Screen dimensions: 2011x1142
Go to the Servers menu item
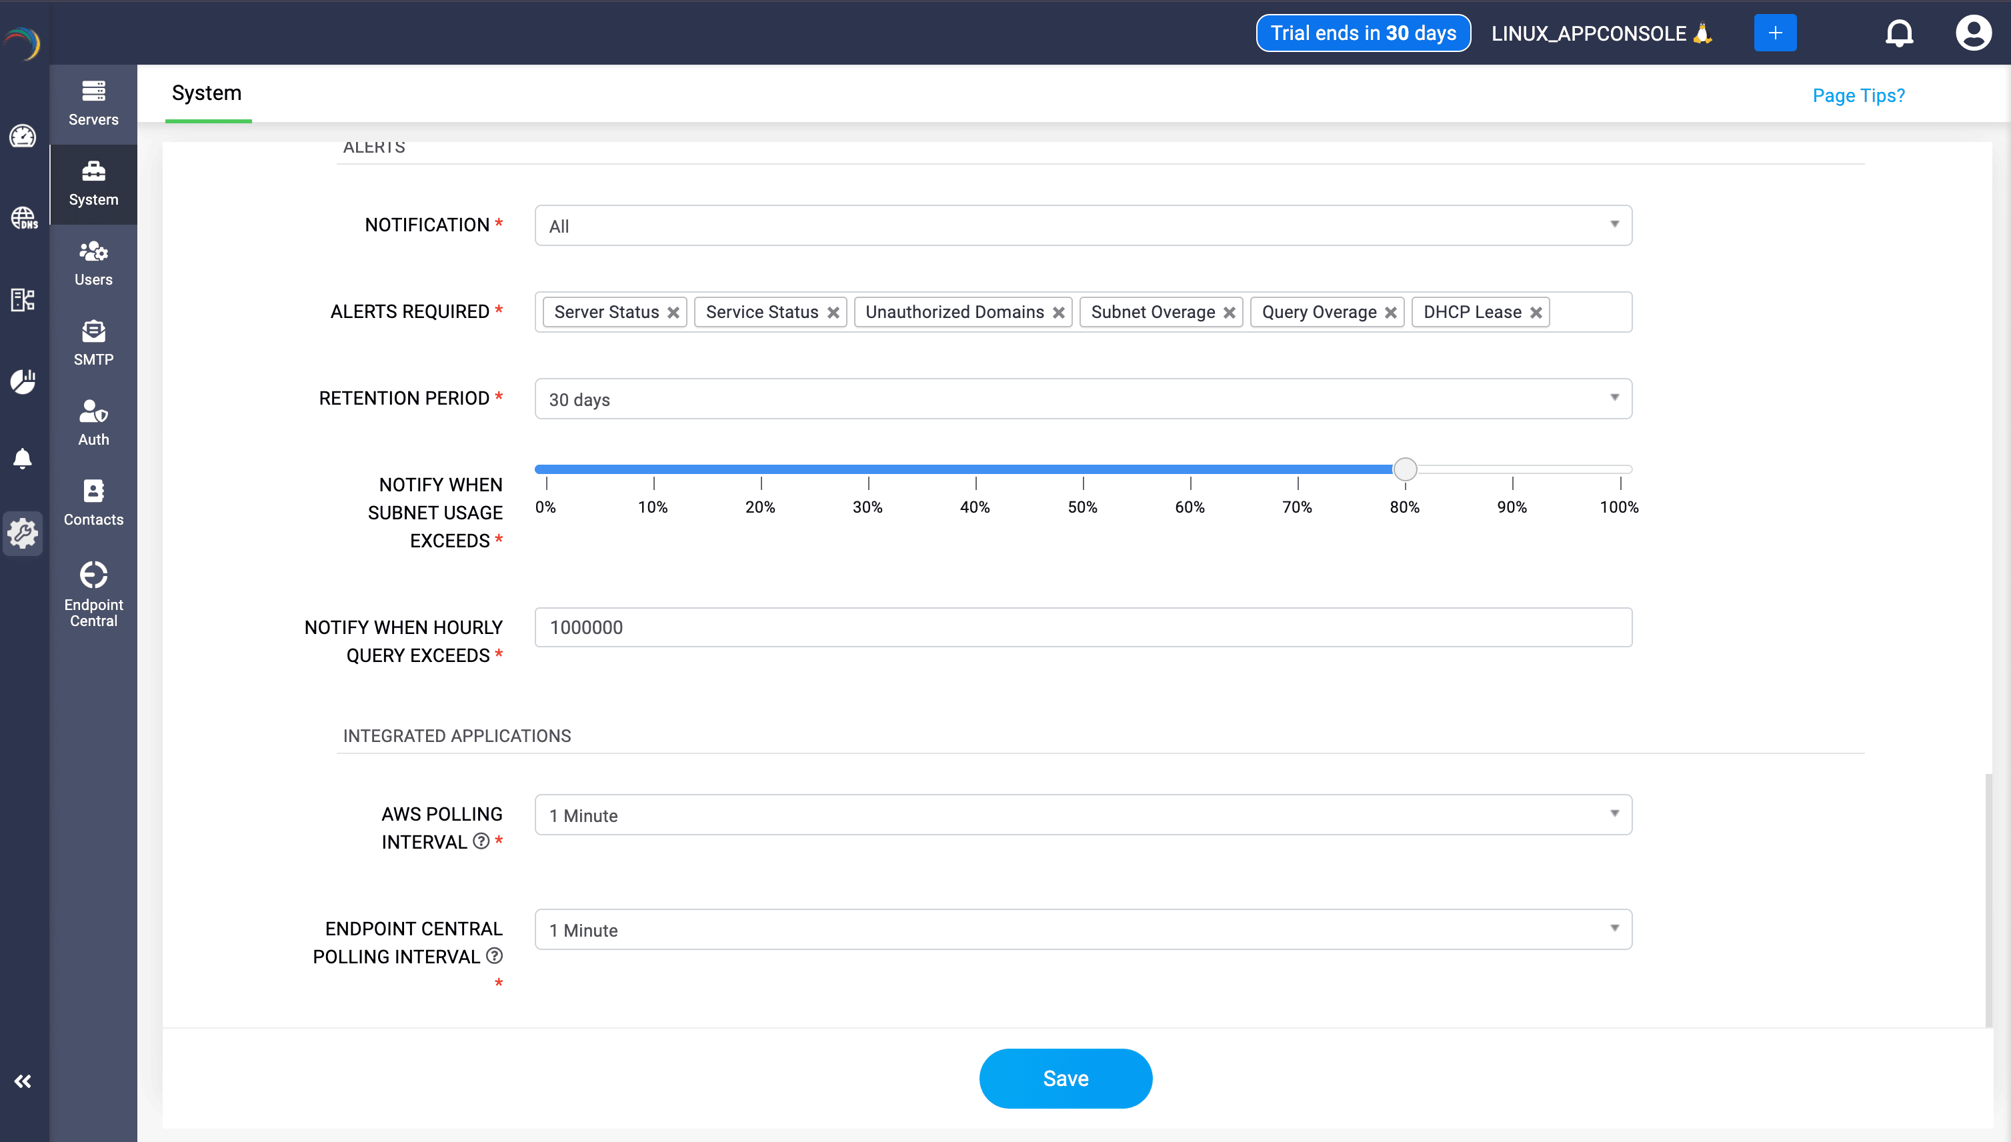(93, 103)
